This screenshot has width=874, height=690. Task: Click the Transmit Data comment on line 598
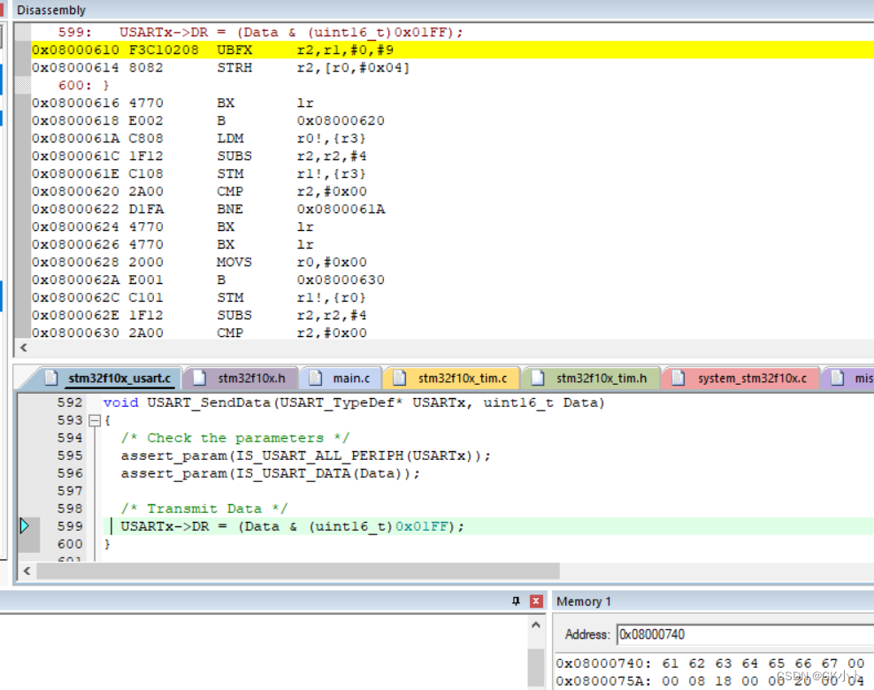[204, 509]
